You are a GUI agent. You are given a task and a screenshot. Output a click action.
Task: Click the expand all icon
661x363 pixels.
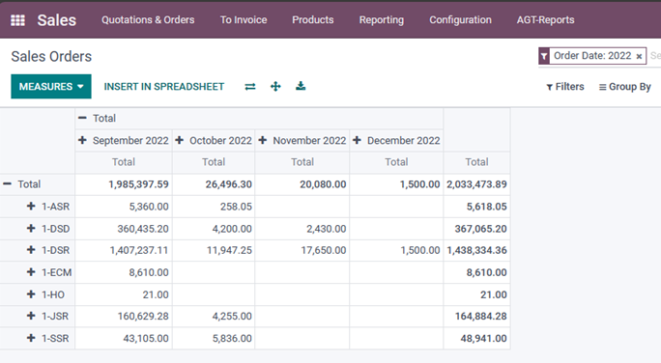pos(275,87)
